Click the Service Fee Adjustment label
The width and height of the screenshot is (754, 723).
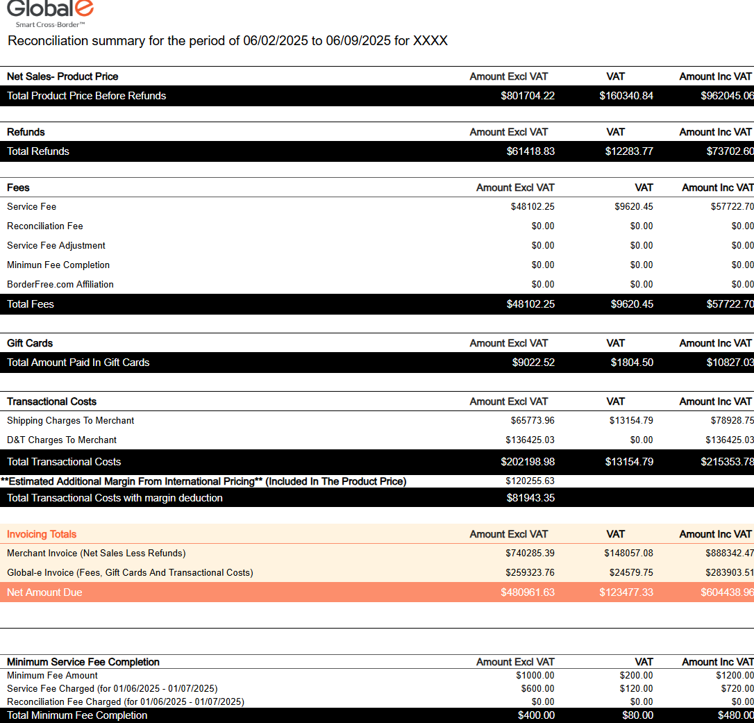tap(56, 246)
